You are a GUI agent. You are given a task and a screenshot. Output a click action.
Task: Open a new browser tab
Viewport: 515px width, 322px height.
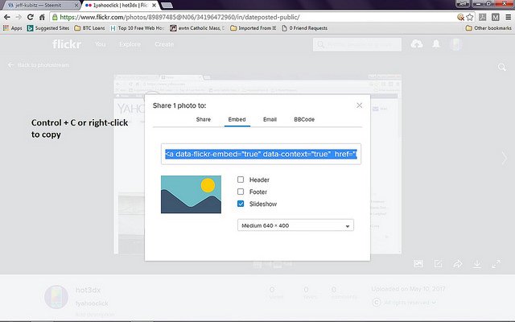[167, 6]
